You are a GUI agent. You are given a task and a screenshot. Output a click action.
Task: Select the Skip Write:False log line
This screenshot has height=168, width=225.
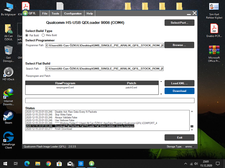(x=49, y=114)
